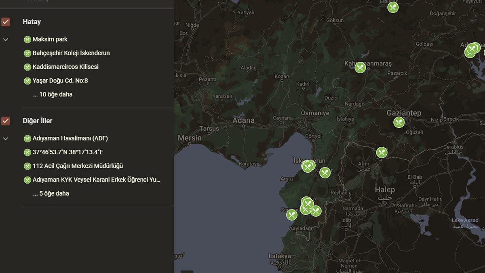The image size is (485, 273).
Task: Click the food marker on Gaziantep
Action: point(399,122)
